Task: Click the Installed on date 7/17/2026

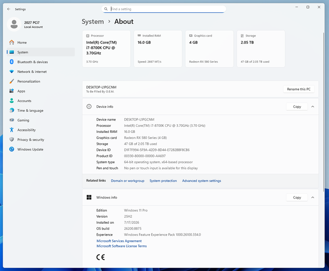Action: 132,222
